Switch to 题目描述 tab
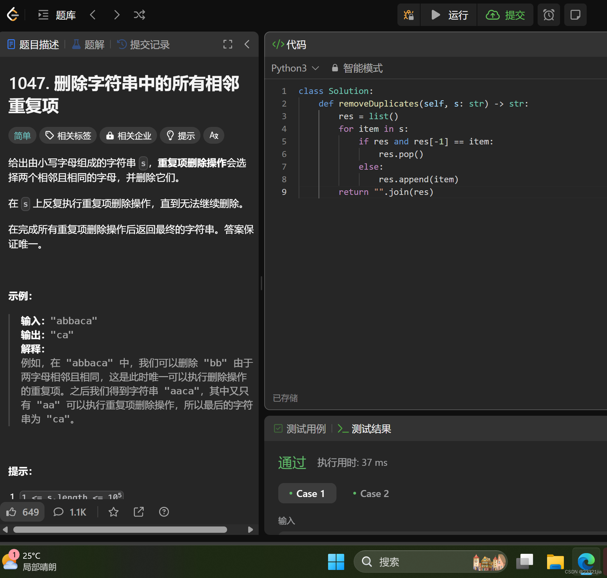 point(33,45)
